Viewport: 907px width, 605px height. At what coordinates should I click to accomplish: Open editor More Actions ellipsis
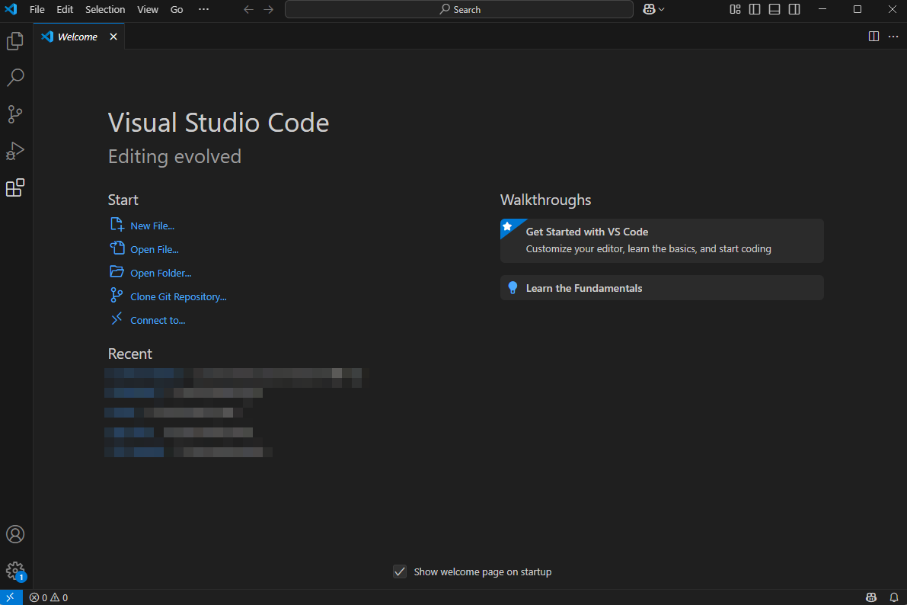pyautogui.click(x=893, y=37)
